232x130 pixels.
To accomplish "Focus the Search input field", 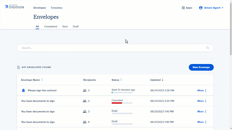I will (115, 48).
